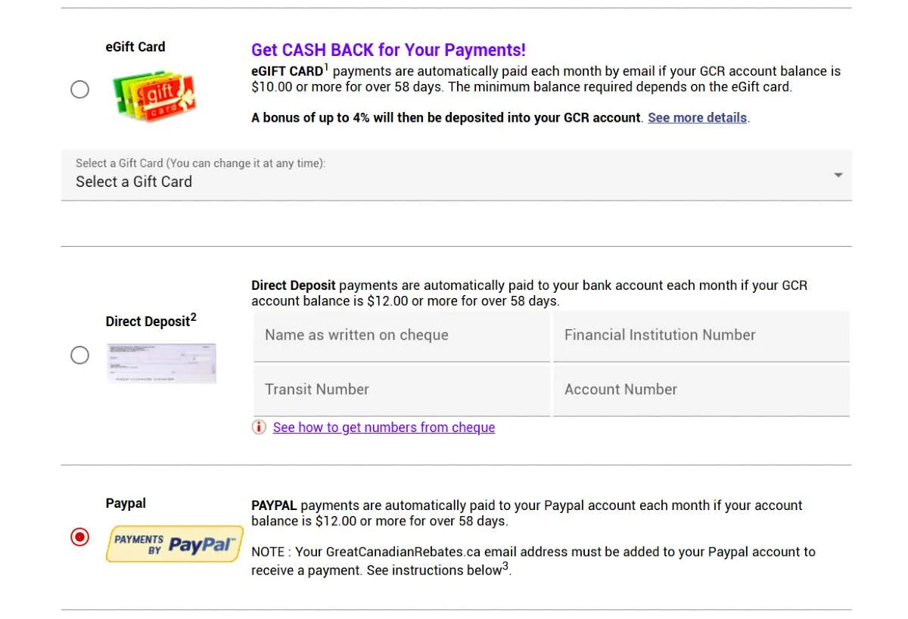Click See how to get numbers from cheque
The width and height of the screenshot is (908, 619).
click(384, 427)
